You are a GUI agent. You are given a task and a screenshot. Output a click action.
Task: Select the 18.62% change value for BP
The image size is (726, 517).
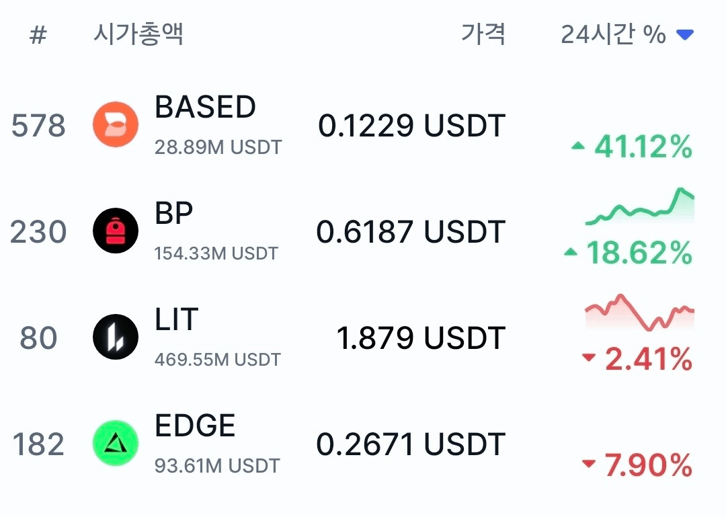click(639, 253)
